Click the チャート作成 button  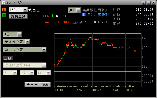pos(38,85)
